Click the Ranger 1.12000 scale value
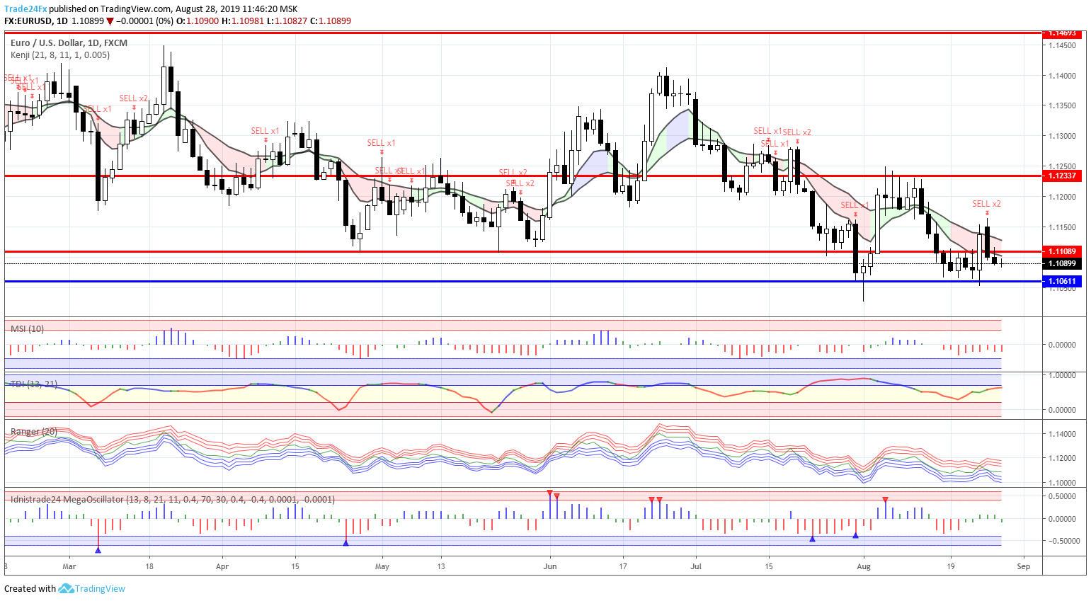 tap(1062, 458)
